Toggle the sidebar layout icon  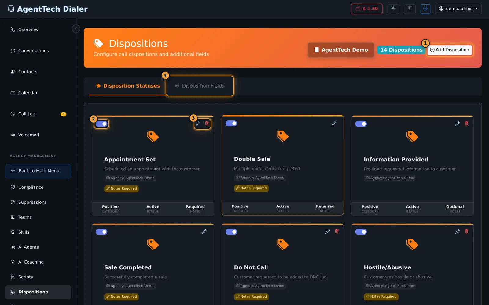[x=410, y=9]
